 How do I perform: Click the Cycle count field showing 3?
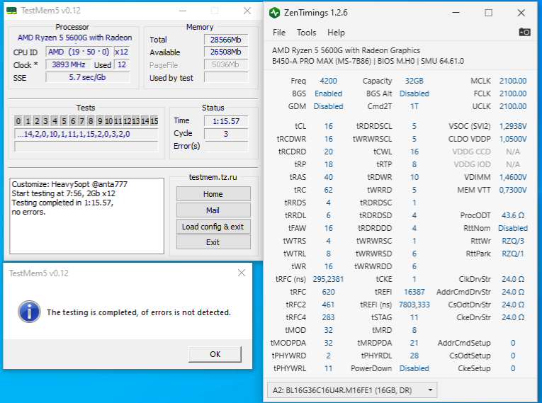(x=226, y=134)
